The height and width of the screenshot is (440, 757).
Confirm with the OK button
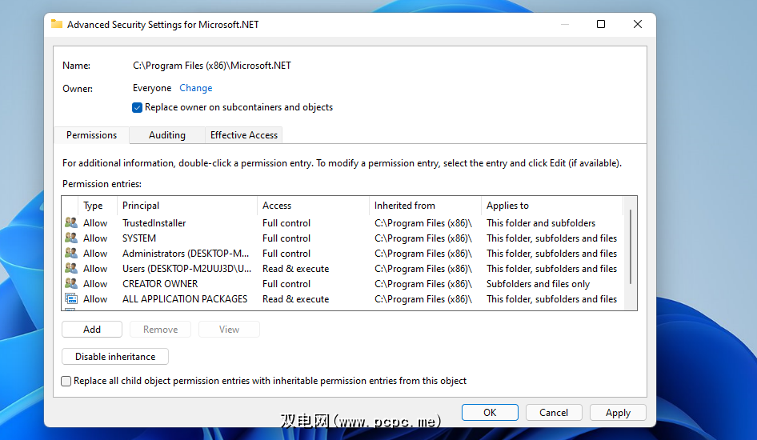tap(490, 413)
